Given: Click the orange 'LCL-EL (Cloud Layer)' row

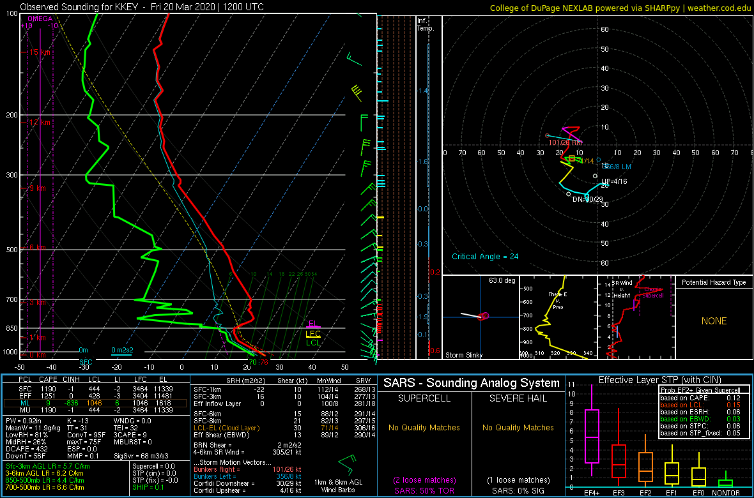Looking at the screenshot, I should click(284, 428).
